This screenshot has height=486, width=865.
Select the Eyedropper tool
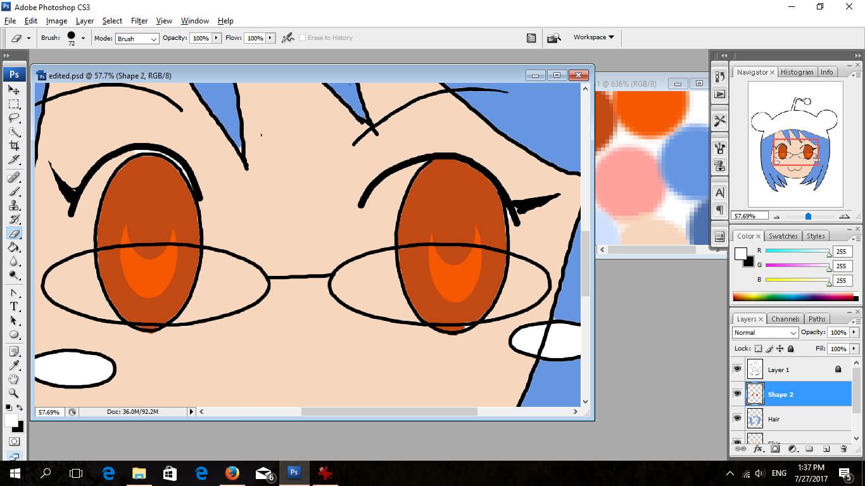[14, 366]
